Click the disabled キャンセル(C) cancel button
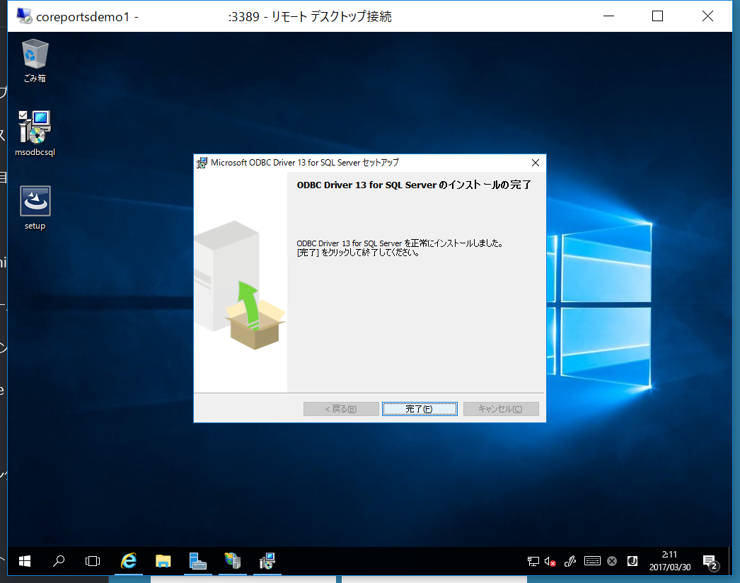 [x=501, y=409]
